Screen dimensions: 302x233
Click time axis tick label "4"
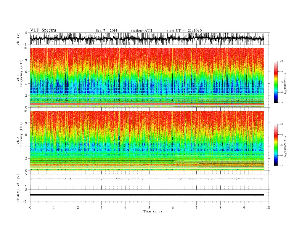click(x=125, y=207)
